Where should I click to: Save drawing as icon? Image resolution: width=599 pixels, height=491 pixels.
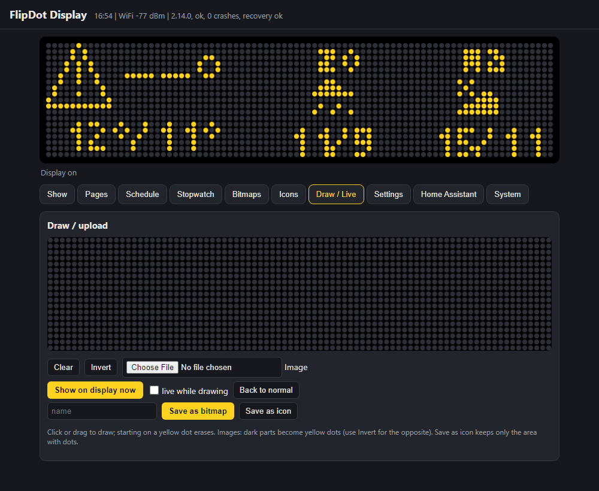click(x=268, y=411)
